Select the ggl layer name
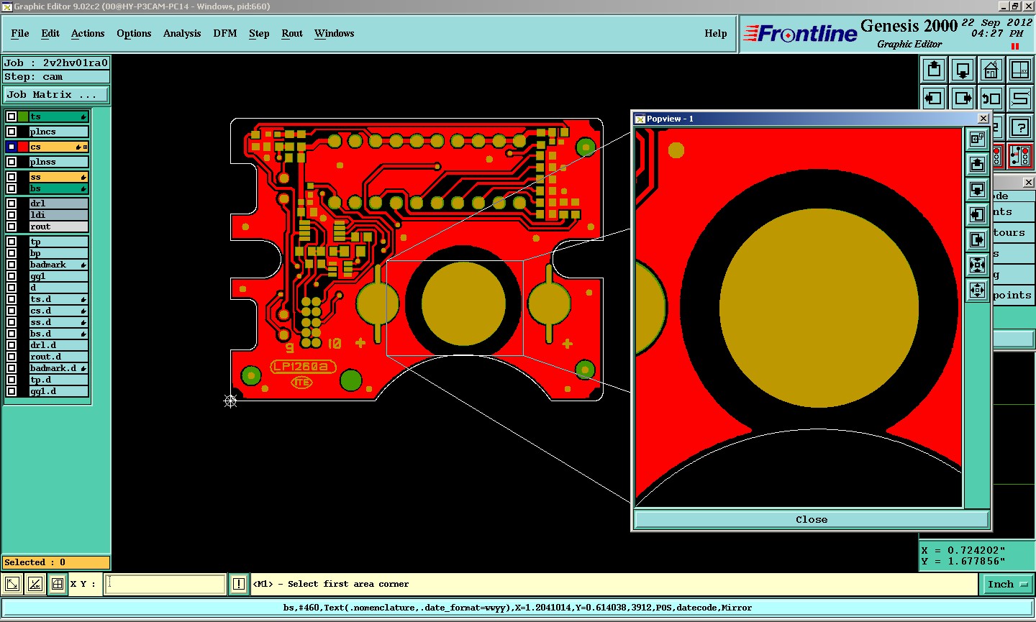The width and height of the screenshot is (1036, 622). (x=59, y=276)
